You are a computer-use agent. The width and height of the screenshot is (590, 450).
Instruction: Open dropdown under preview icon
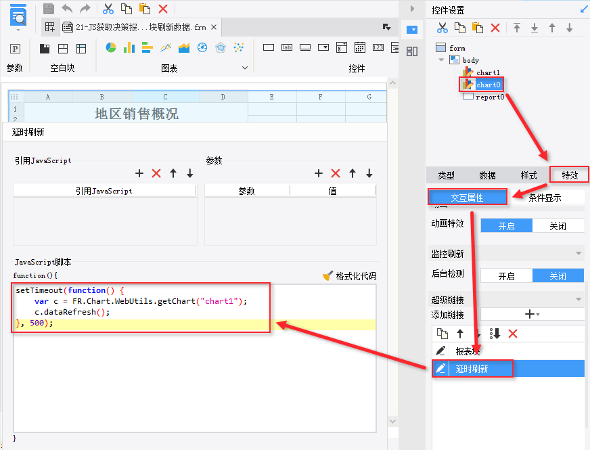pos(18,30)
